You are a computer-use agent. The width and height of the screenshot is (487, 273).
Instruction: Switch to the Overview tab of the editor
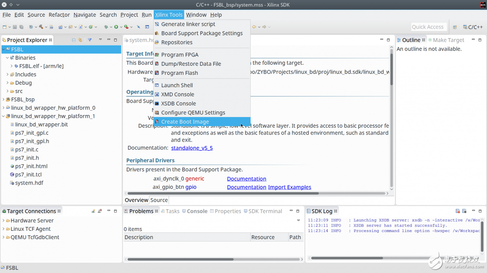pos(136,200)
